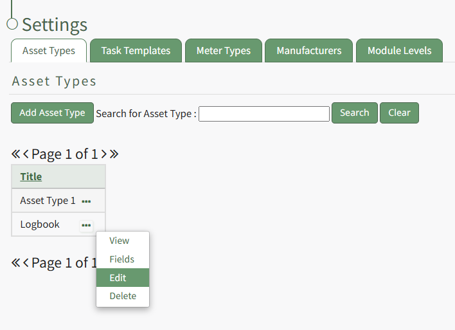This screenshot has height=330, width=455.
Task: Click the Search button
Action: coord(354,113)
